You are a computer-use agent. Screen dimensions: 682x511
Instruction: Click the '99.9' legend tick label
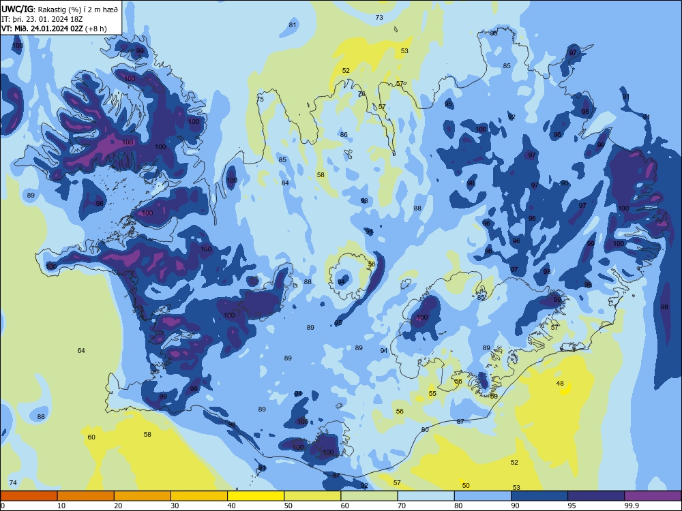(x=631, y=506)
